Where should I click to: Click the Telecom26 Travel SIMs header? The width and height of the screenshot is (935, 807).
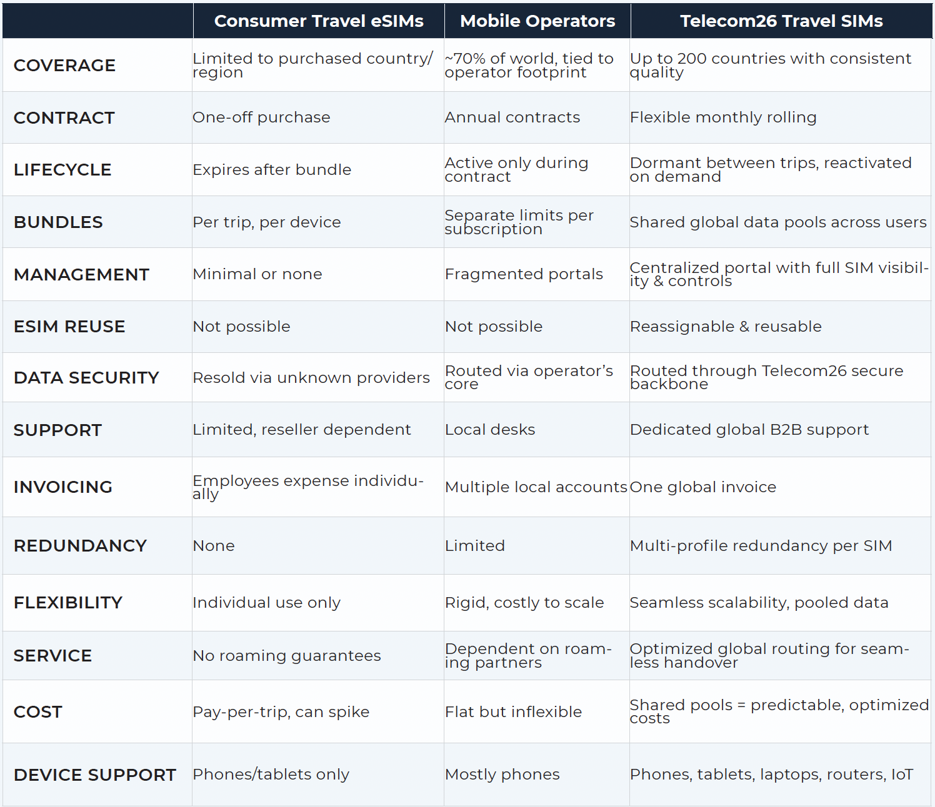pyautogui.click(x=781, y=21)
